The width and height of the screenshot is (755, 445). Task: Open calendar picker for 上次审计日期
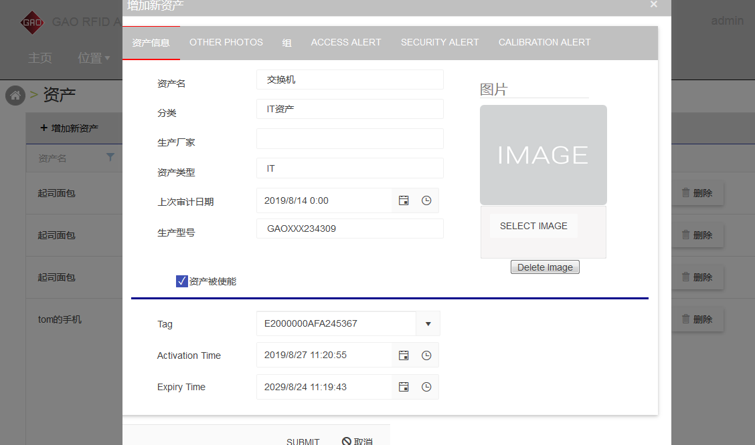(404, 200)
